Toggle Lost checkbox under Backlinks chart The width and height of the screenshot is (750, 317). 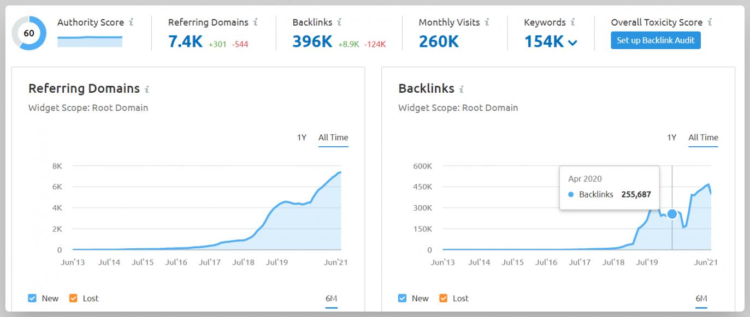click(x=443, y=298)
